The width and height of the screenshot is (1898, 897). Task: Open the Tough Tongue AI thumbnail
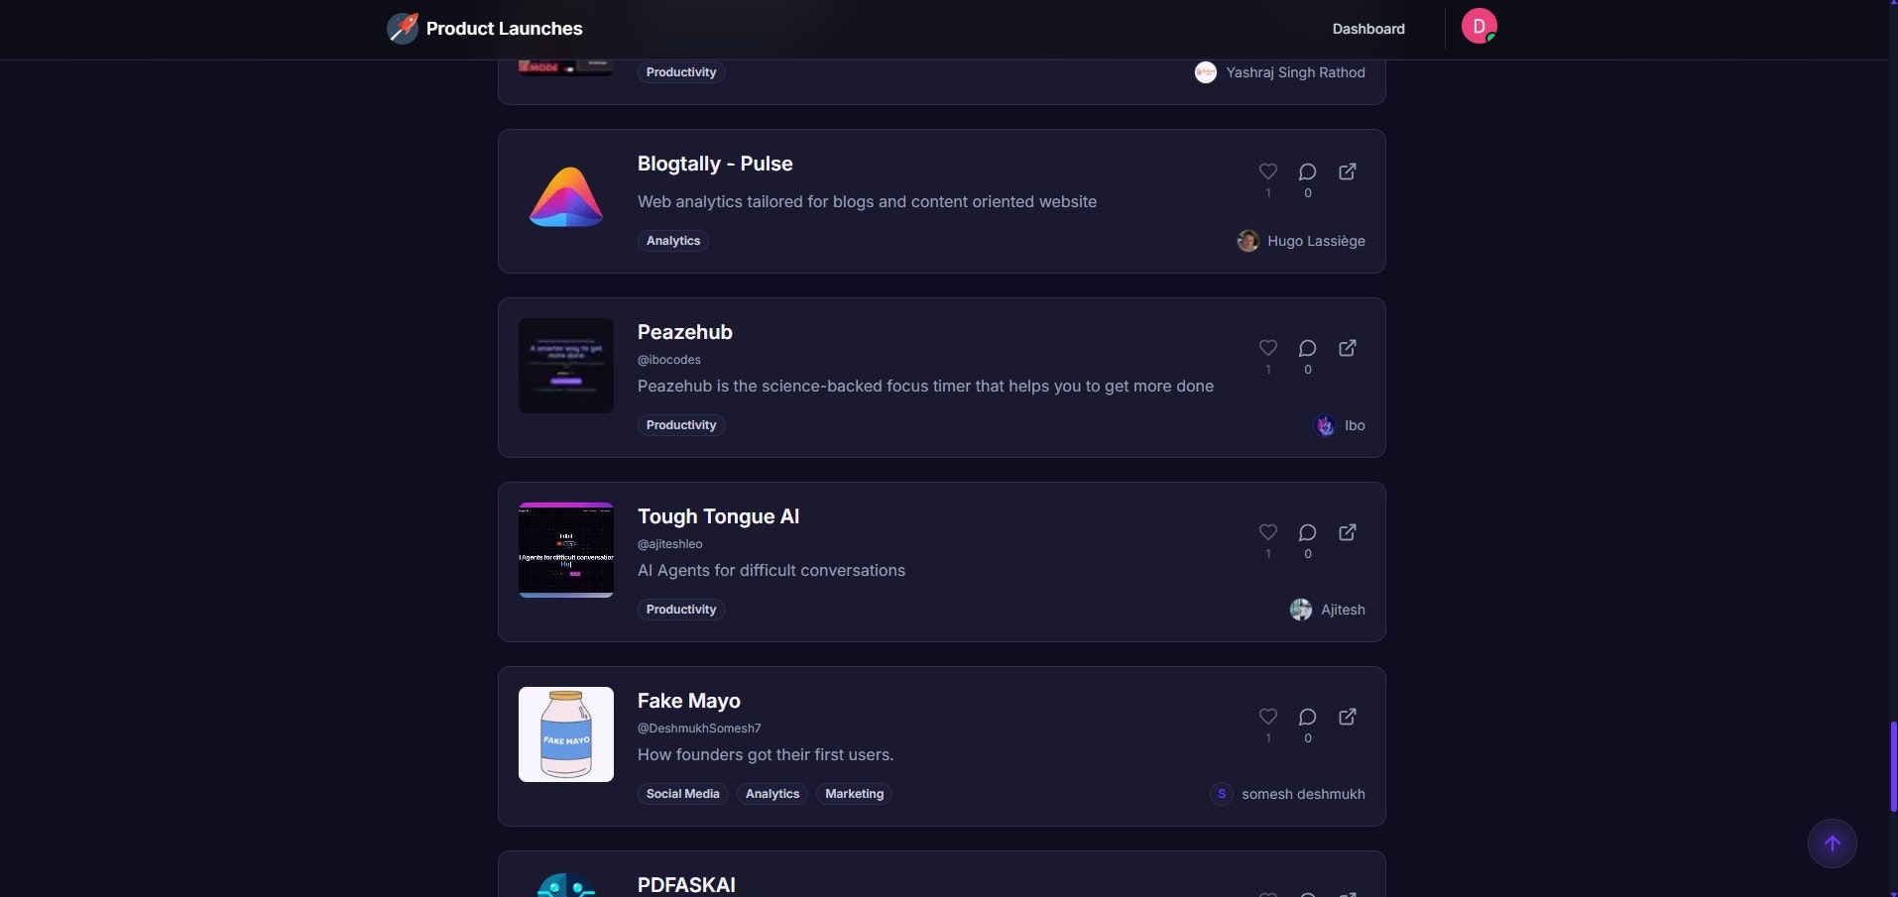point(566,550)
